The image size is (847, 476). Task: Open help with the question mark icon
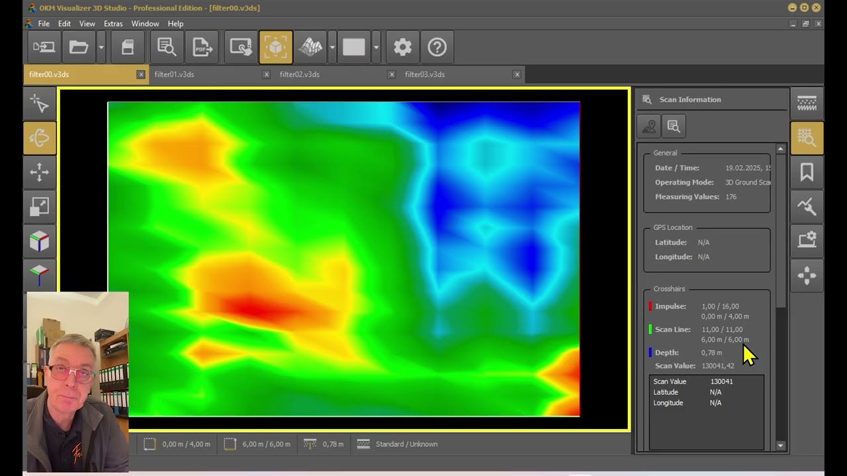pos(437,47)
